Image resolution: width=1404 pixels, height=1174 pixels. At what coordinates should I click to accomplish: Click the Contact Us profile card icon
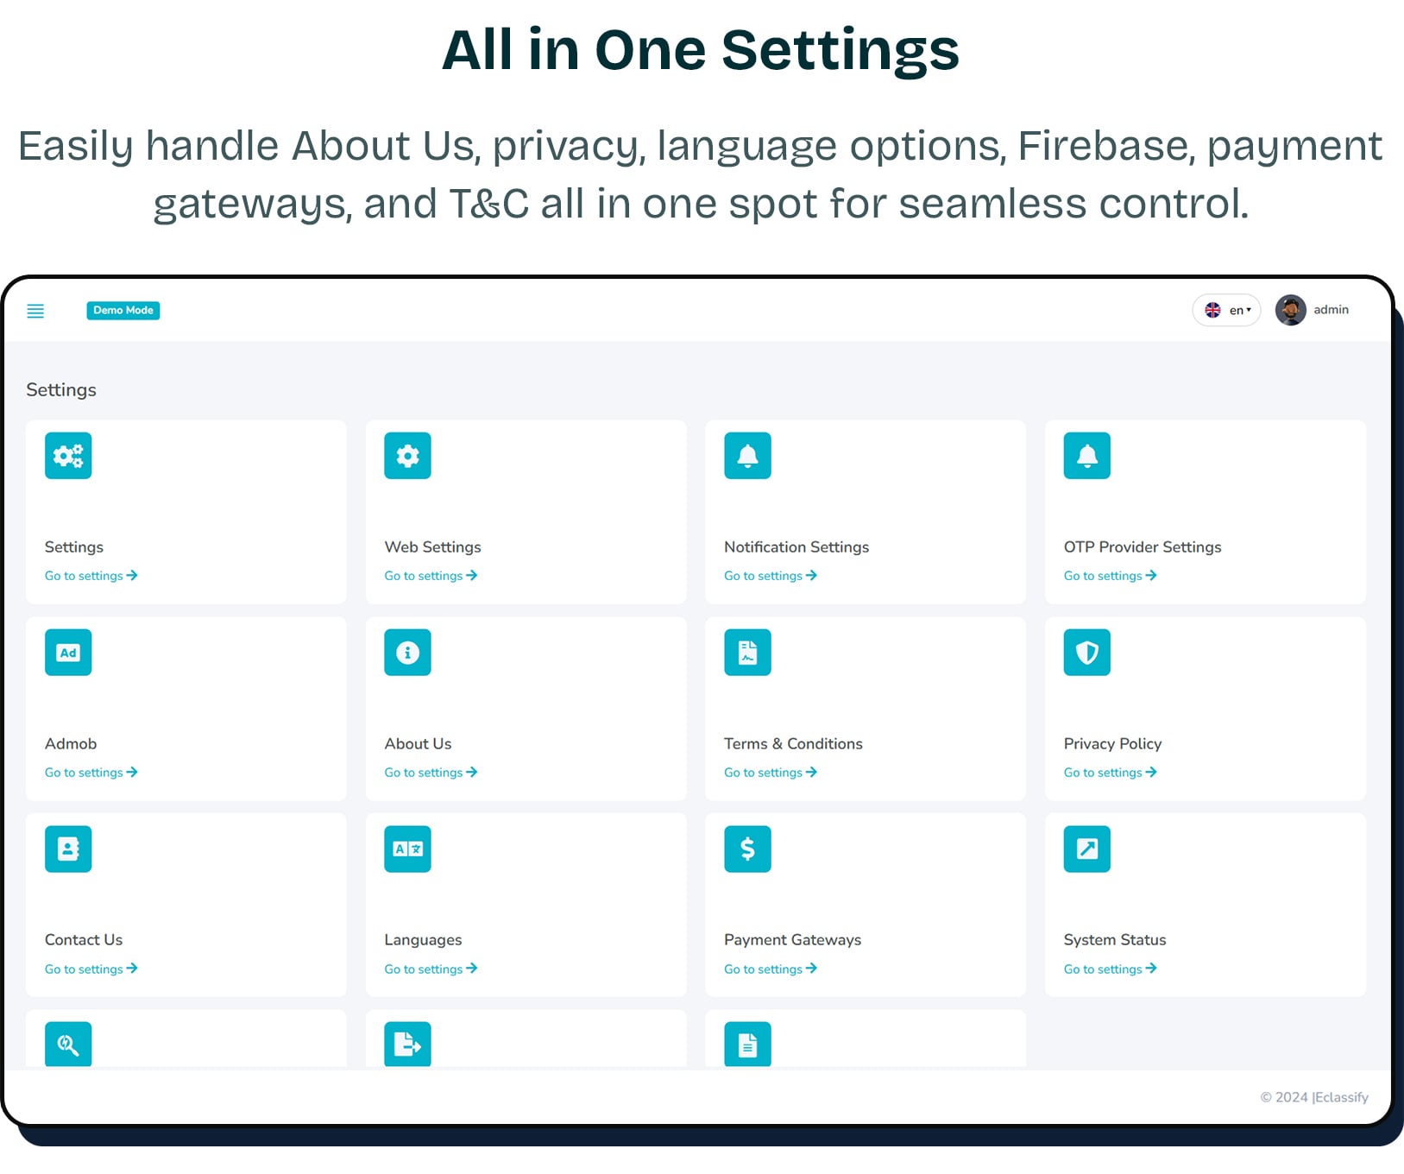coord(67,849)
